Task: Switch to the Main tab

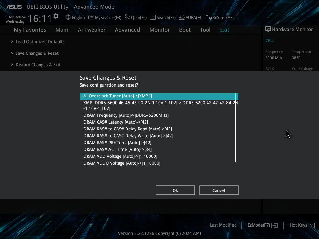Action: pos(62,30)
